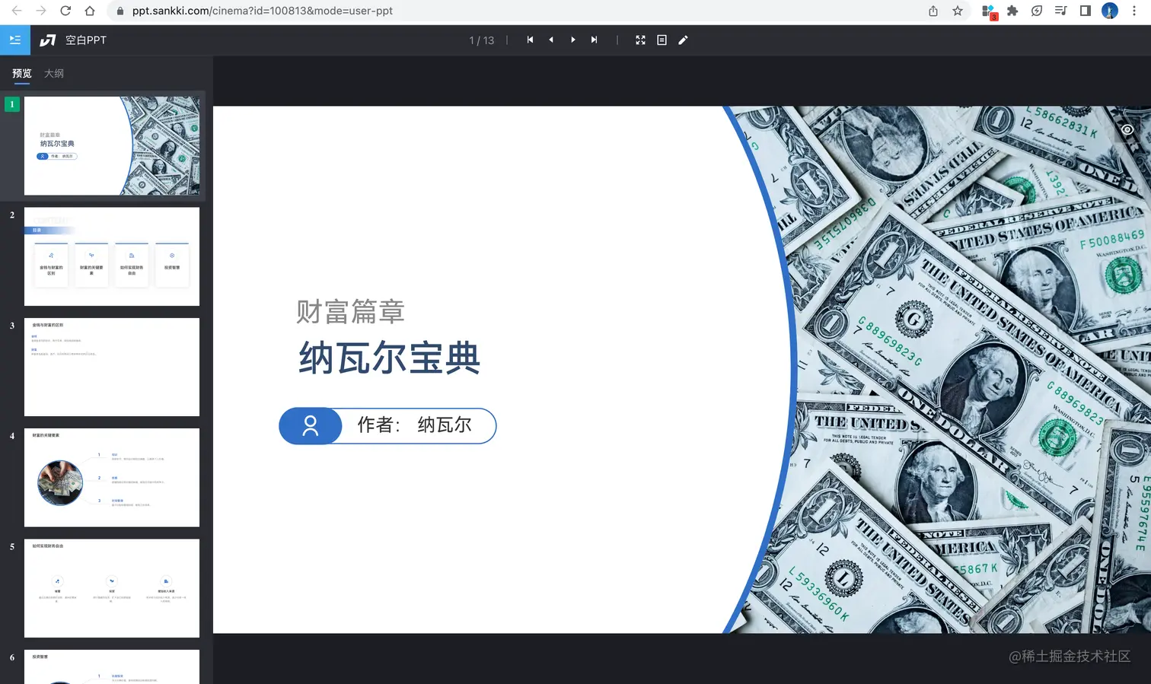The width and height of the screenshot is (1151, 684).
Task: Jump to the first slide
Action: [x=530, y=40]
